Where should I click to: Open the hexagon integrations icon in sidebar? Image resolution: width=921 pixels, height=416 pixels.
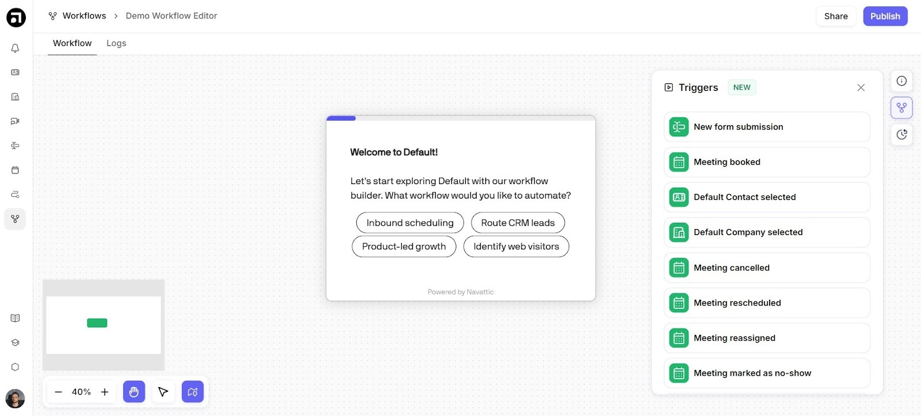click(15, 367)
